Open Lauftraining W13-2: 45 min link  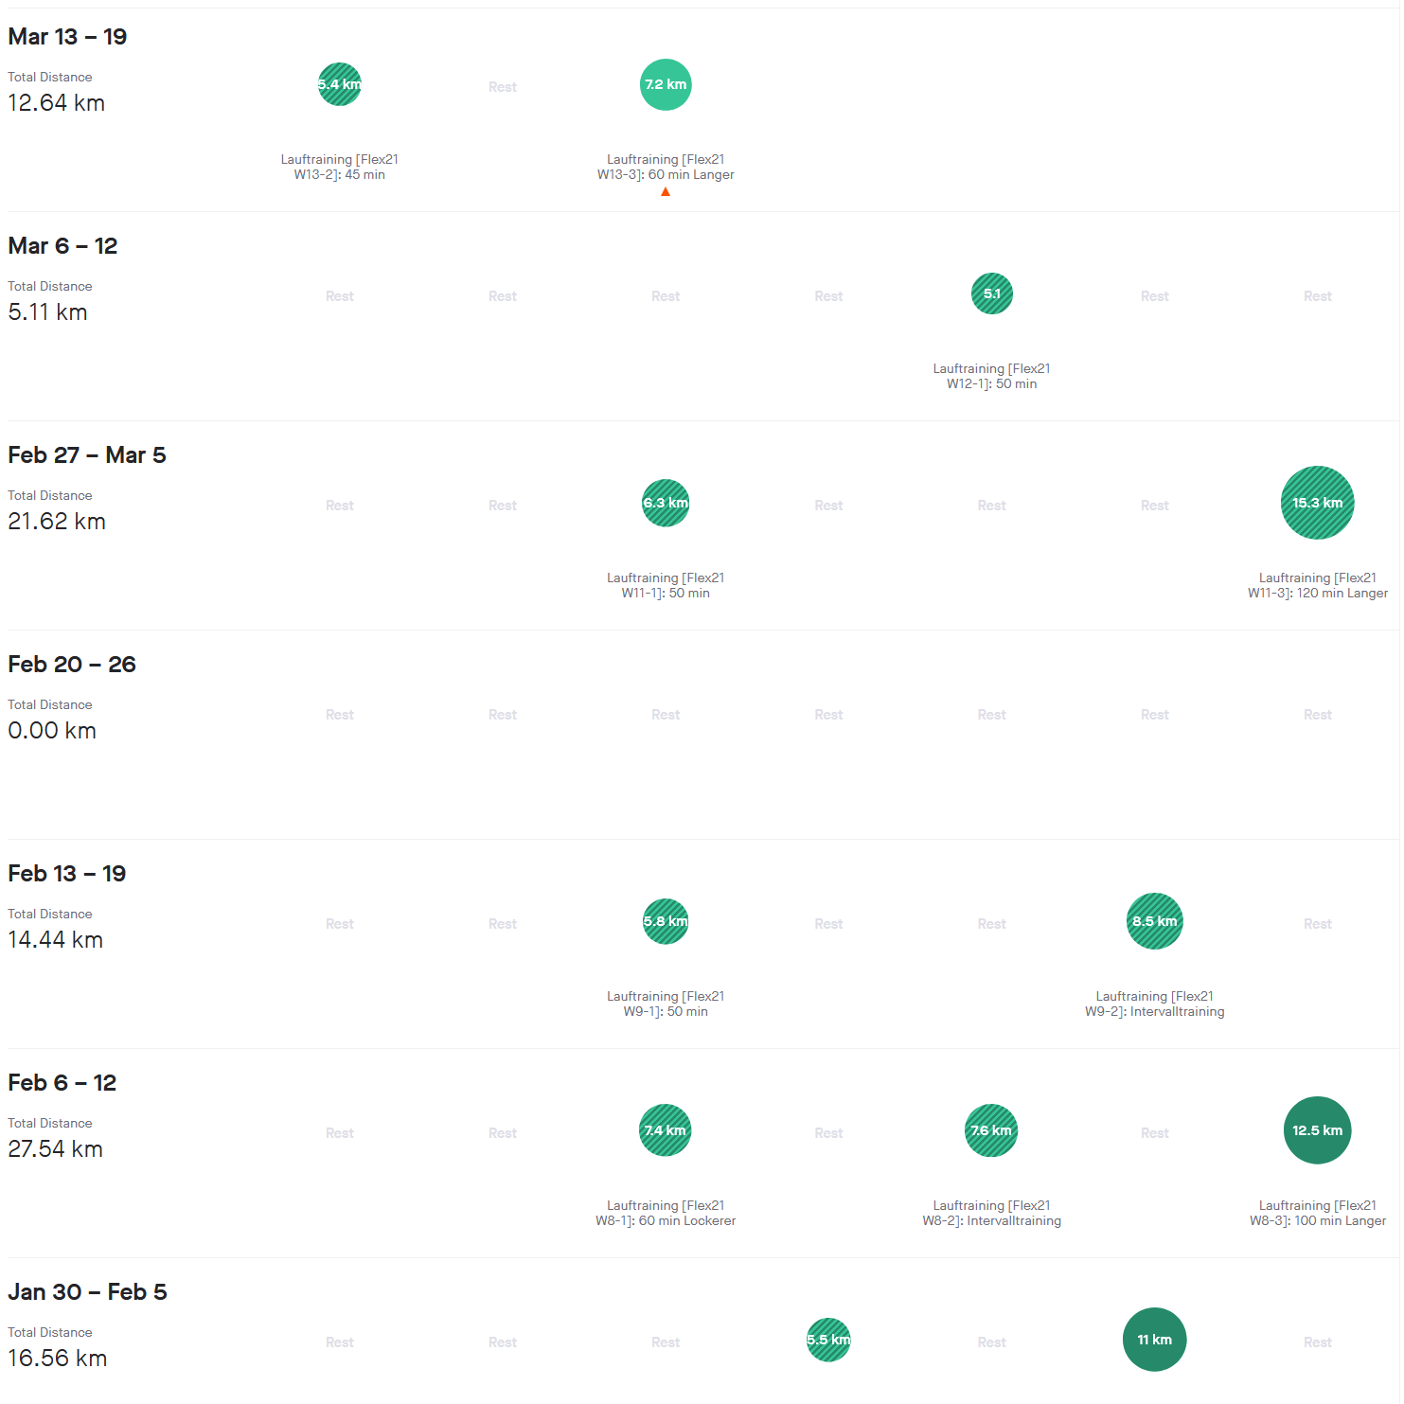[x=340, y=167]
